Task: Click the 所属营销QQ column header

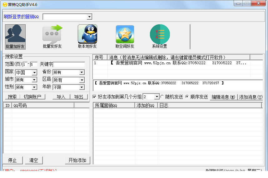Action: point(114,105)
